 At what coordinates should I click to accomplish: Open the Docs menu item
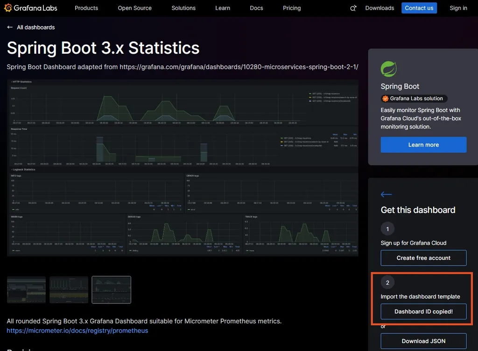pos(256,8)
